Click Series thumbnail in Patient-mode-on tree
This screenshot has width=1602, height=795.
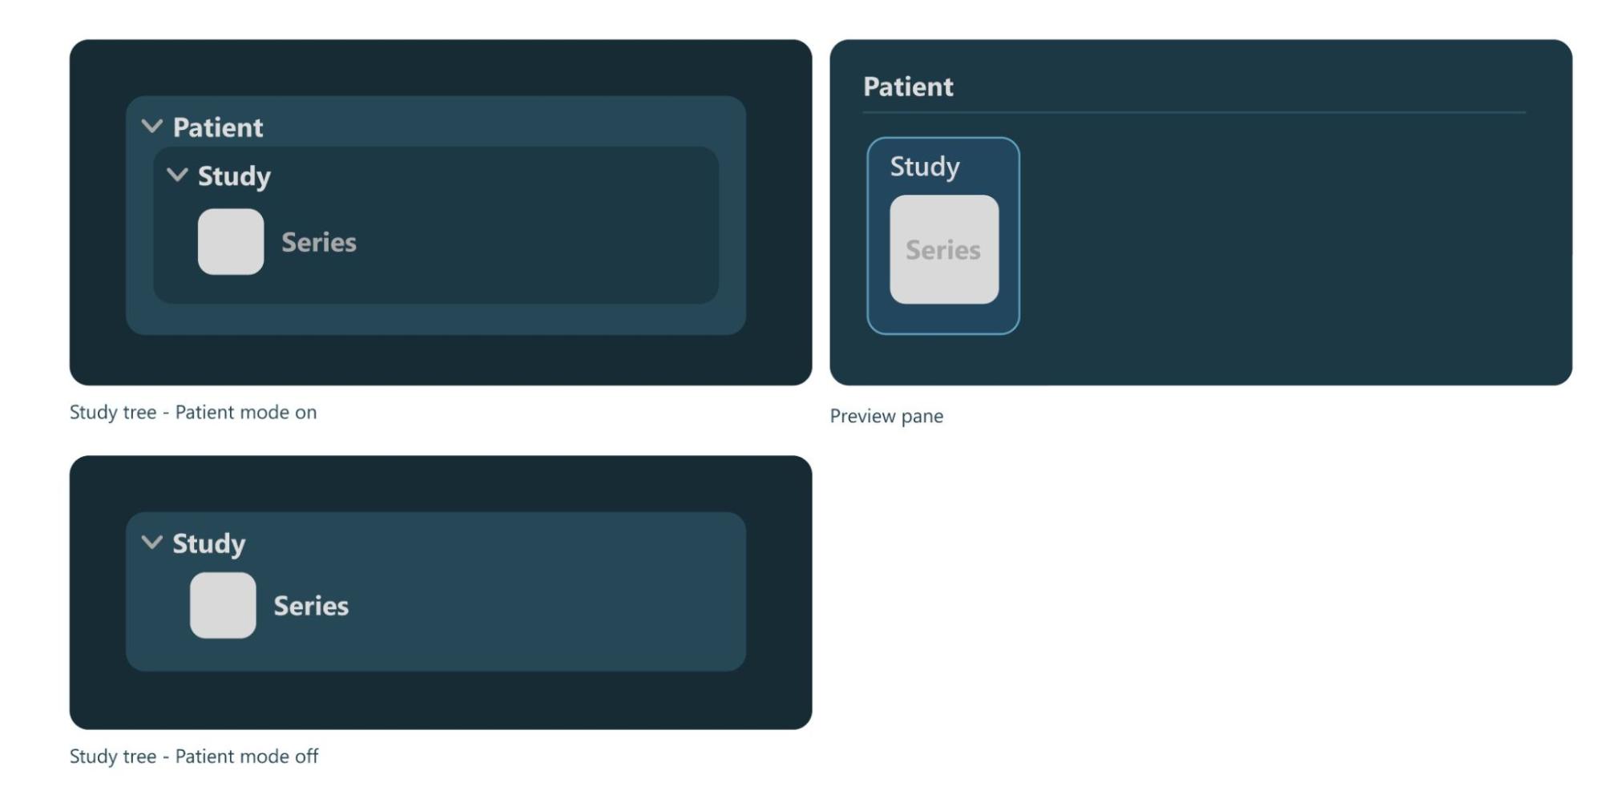pos(231,242)
